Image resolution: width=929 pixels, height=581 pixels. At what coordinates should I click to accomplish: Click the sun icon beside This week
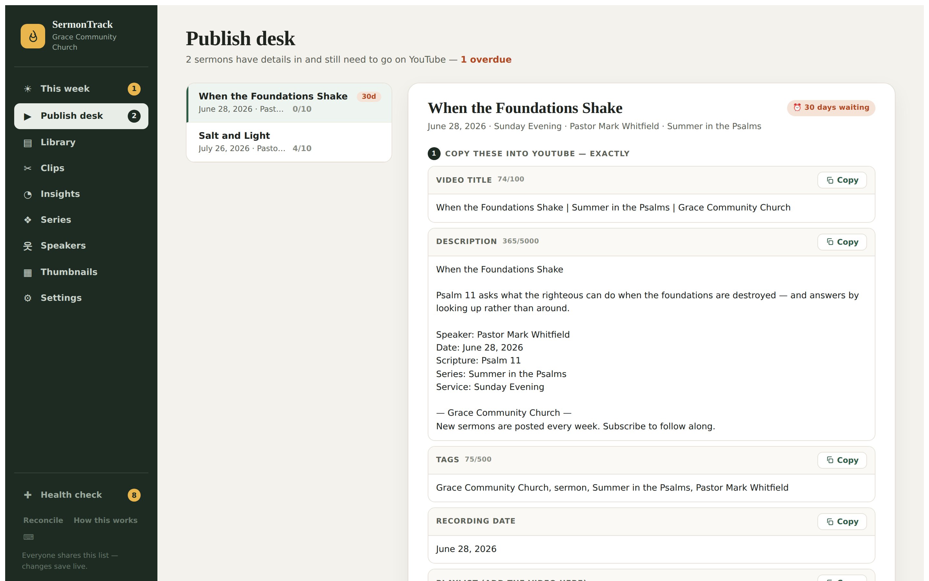click(x=28, y=89)
